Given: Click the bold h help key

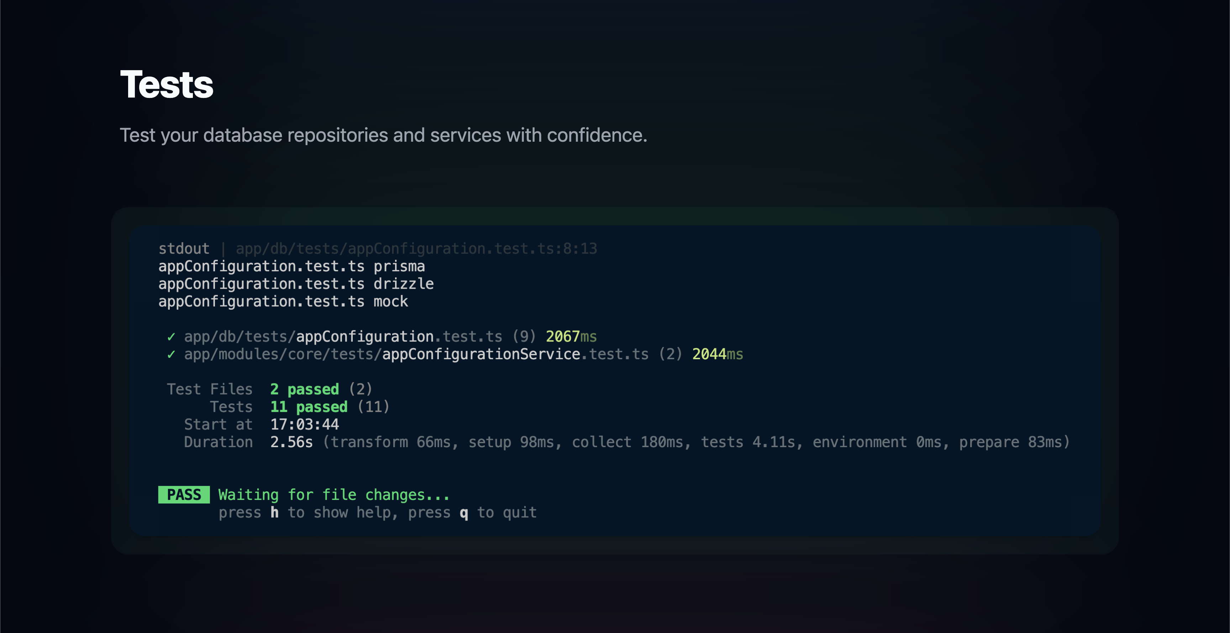Looking at the screenshot, I should 274,512.
